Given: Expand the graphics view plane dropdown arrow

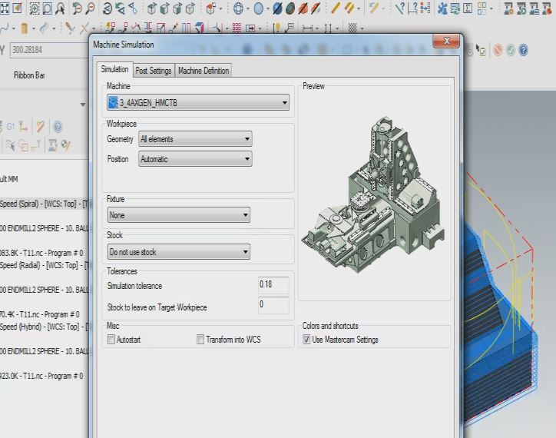Looking at the screenshot, I should click(221, 8).
